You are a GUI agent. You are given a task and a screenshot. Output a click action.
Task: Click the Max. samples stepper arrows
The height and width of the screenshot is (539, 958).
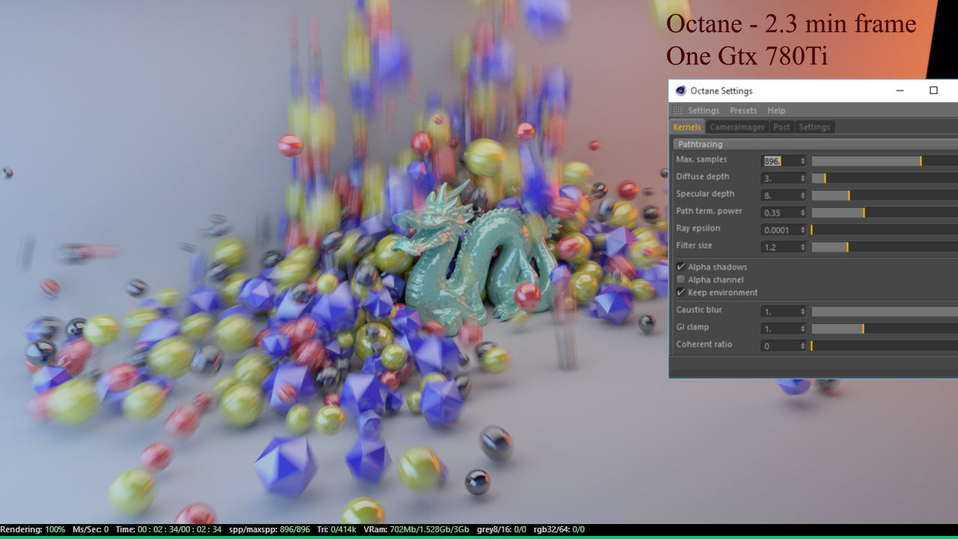point(803,161)
